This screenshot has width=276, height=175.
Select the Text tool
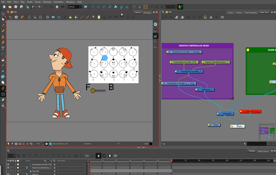pyautogui.click(x=3, y=48)
